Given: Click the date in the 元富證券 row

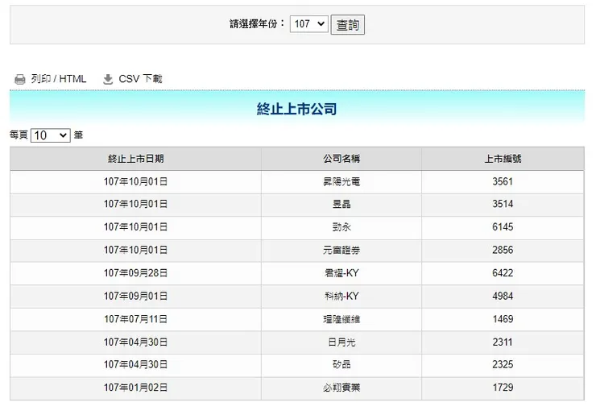Looking at the screenshot, I should coord(135,250).
